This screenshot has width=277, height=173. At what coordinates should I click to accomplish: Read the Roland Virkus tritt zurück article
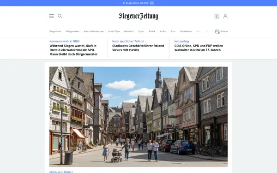pyautogui.click(x=138, y=48)
